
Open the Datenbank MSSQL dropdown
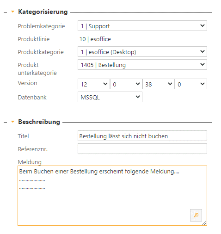[110, 97]
